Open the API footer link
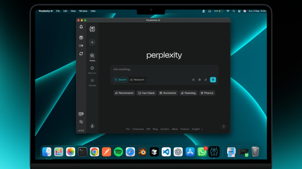302x169 pixels. pos(148,129)
